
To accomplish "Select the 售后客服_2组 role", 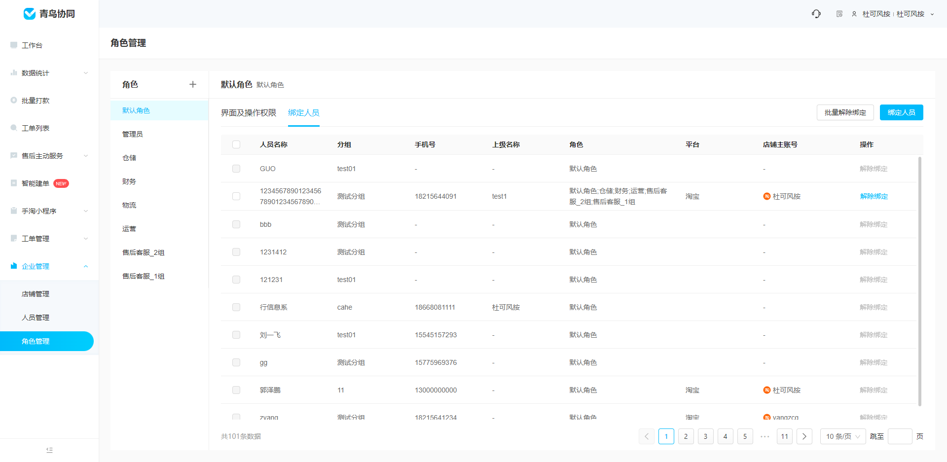I will coord(159,252).
